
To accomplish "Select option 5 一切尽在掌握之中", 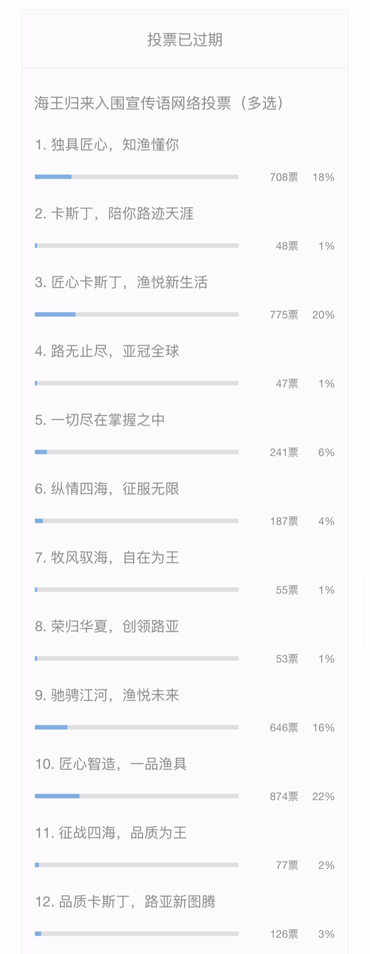I will 100,420.
